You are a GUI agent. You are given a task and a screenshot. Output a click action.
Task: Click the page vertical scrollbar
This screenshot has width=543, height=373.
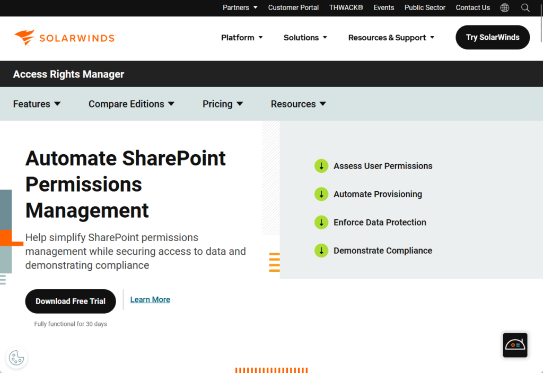[x=541, y=24]
